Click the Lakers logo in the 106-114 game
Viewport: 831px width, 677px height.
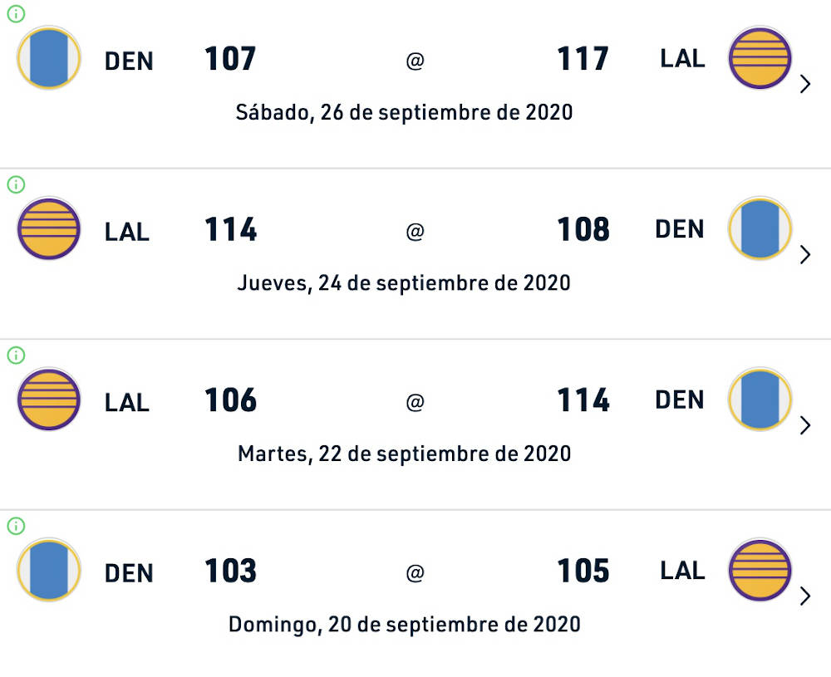49,400
